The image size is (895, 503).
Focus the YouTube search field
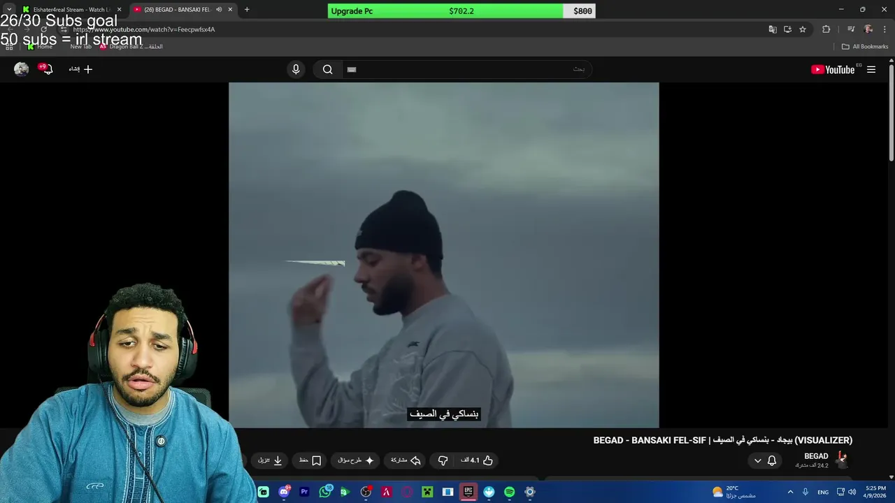coord(466,69)
